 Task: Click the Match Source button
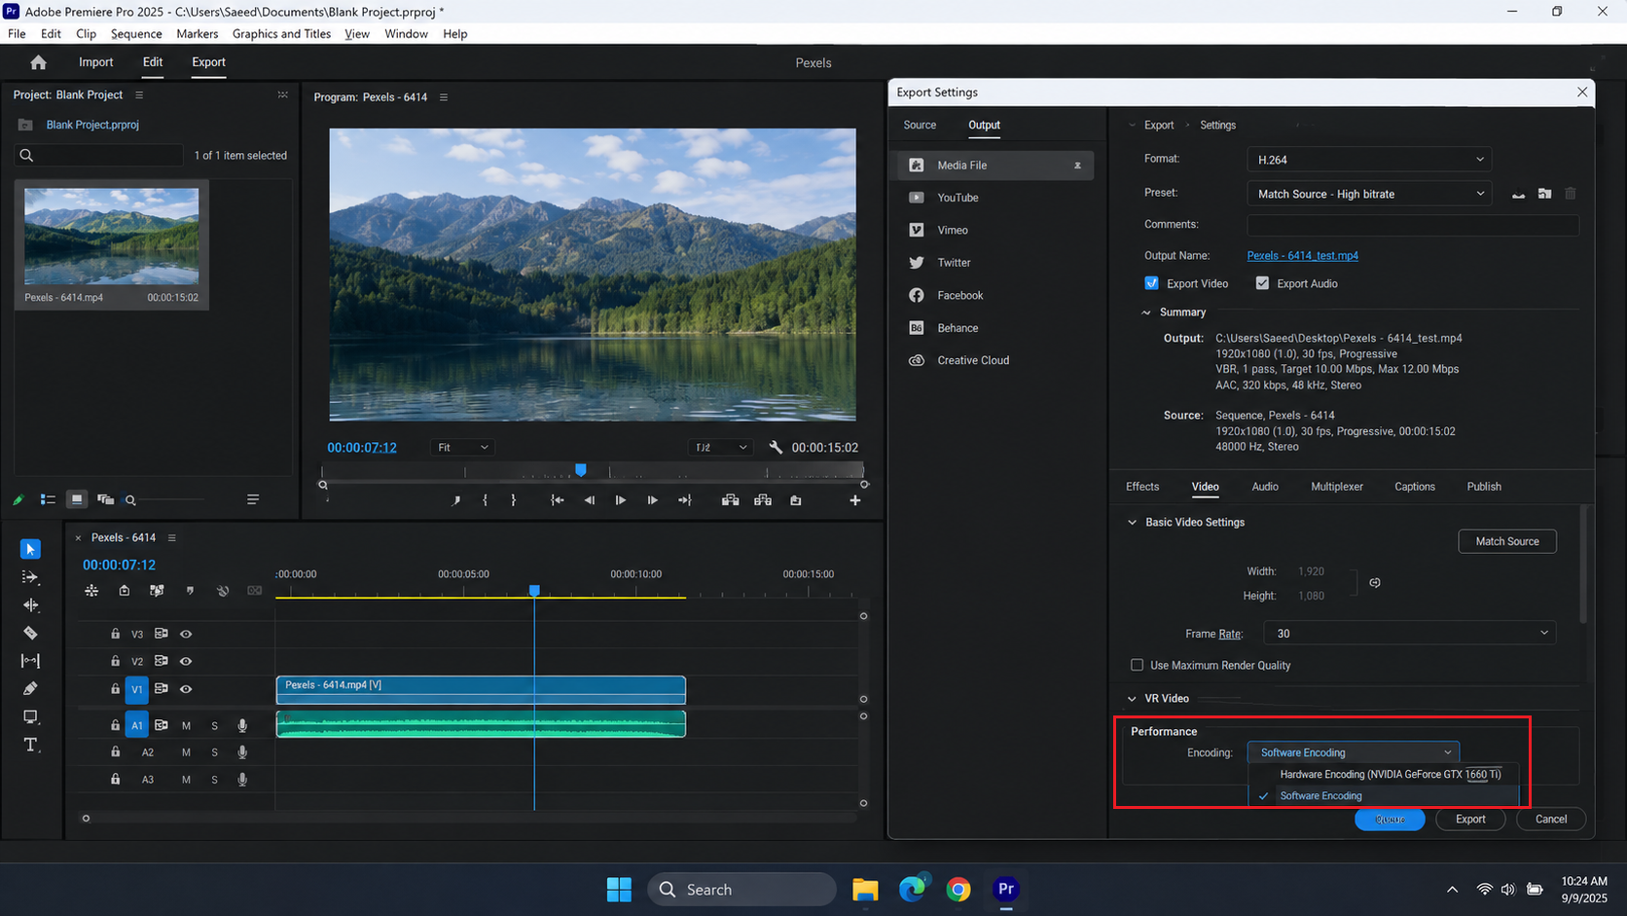coord(1507,541)
